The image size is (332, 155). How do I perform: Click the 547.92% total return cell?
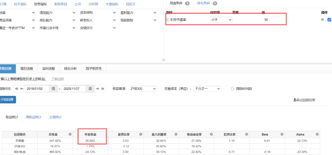(x=55, y=141)
